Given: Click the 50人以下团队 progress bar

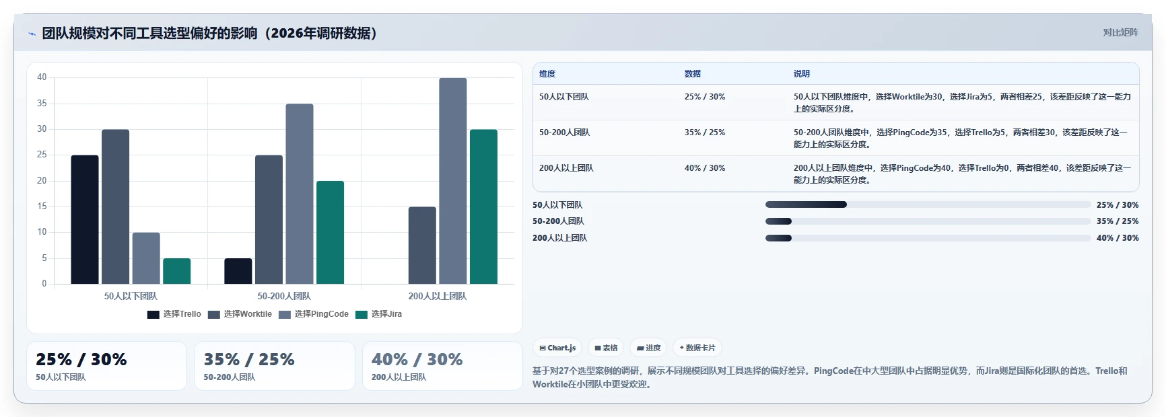Looking at the screenshot, I should [928, 204].
